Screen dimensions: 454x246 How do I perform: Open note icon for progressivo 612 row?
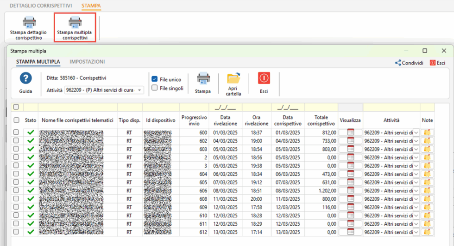(x=427, y=232)
